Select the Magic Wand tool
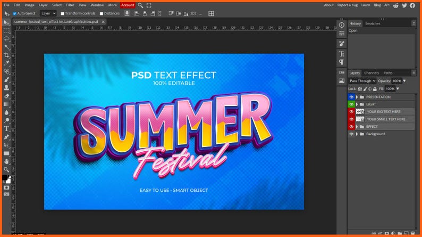 (x=6, y=47)
